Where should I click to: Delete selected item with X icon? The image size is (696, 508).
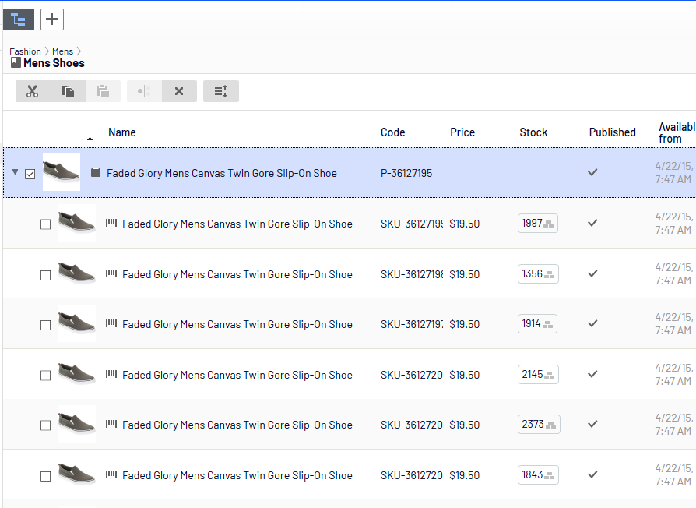[x=179, y=91]
